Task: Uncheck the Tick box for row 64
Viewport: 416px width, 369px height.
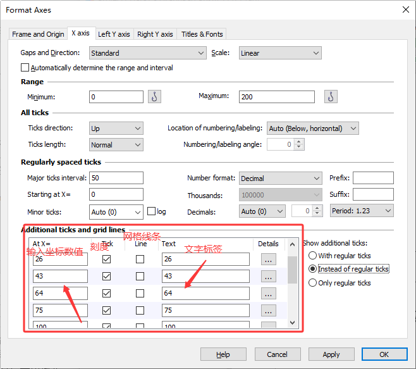Action: pos(106,293)
